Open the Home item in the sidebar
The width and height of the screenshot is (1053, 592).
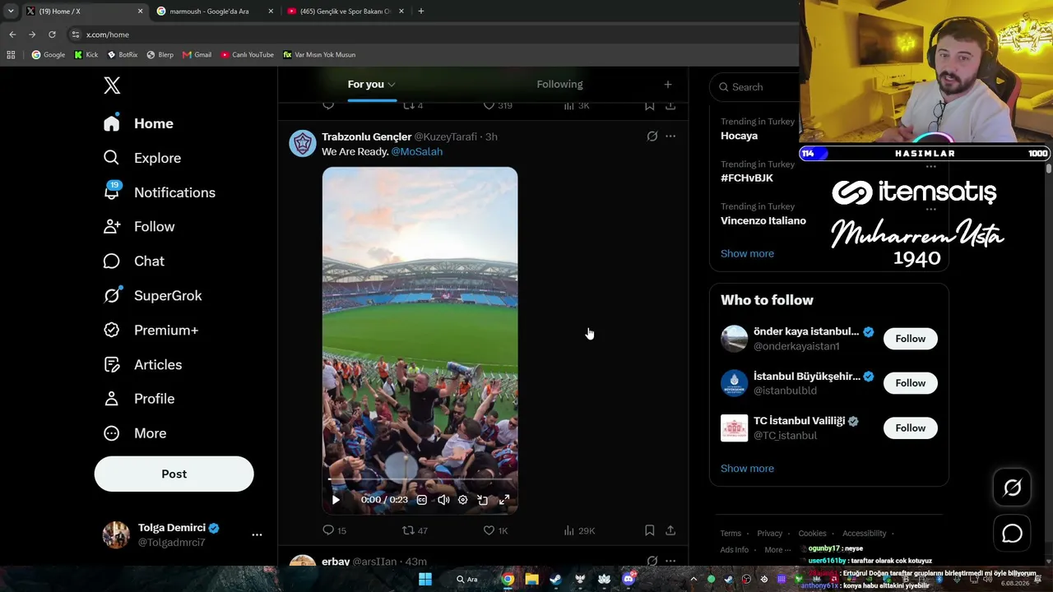pos(138,123)
